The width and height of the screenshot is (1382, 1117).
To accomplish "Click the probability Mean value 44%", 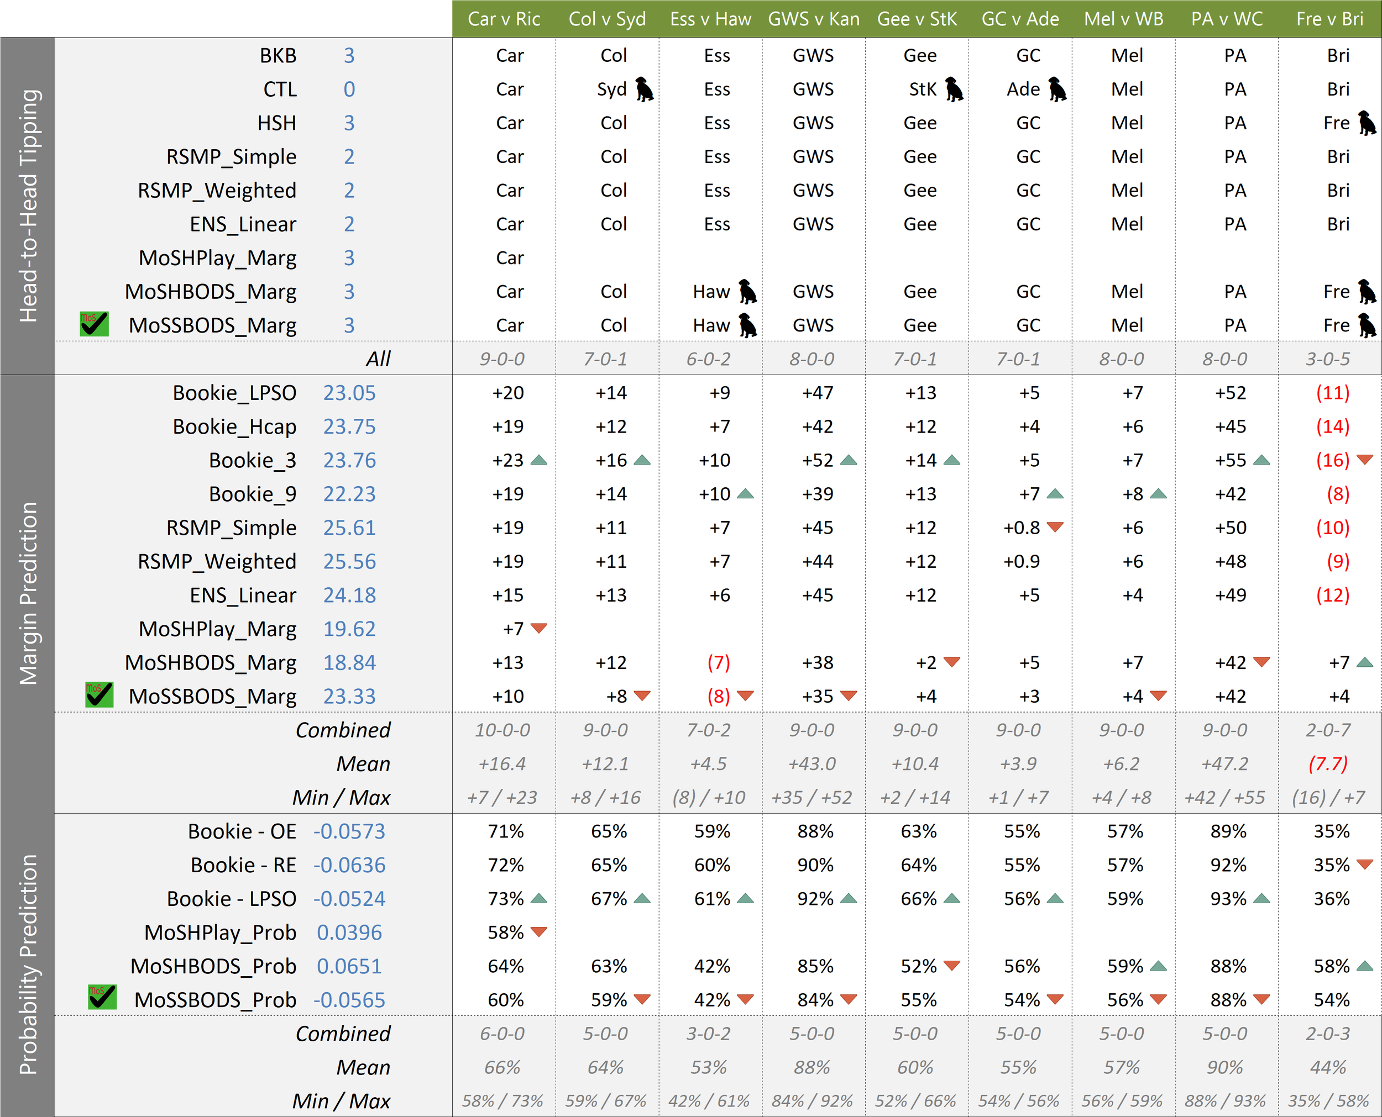I will 1328,1067.
